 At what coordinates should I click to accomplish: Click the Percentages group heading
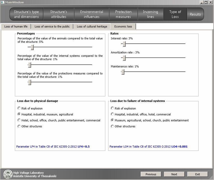click(26, 33)
